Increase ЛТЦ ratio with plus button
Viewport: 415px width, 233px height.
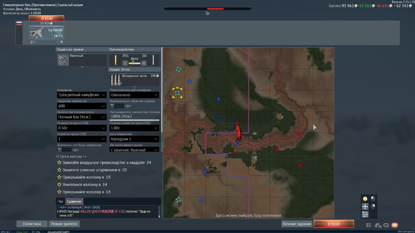coord(144,63)
